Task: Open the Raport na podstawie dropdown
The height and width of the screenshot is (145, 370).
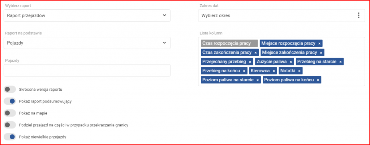Action: click(87, 43)
